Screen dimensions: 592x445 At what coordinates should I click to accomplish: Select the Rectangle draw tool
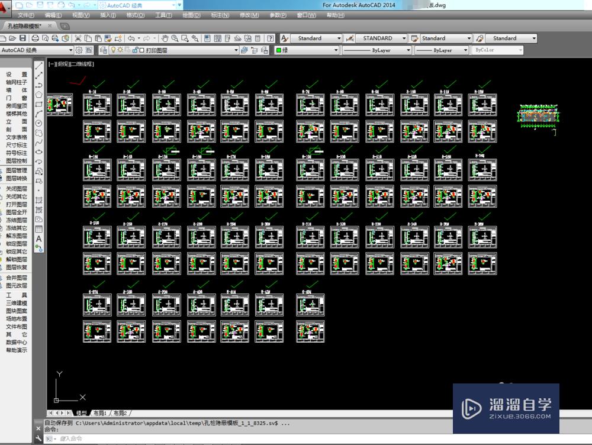(38, 104)
